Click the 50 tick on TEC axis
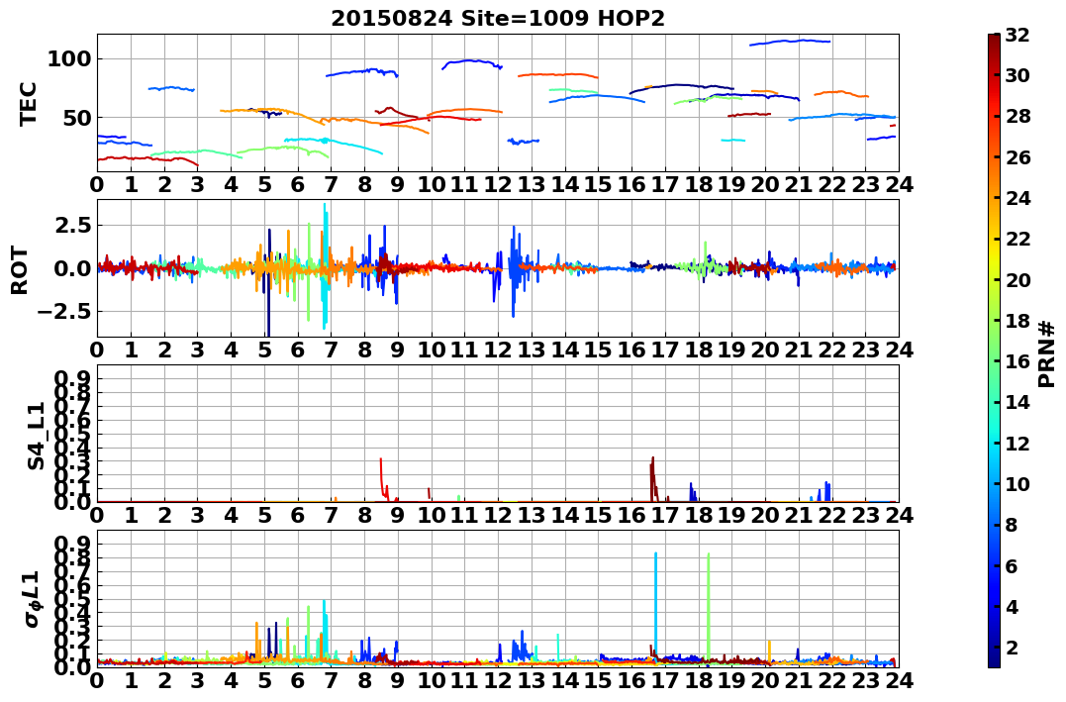 [76, 118]
